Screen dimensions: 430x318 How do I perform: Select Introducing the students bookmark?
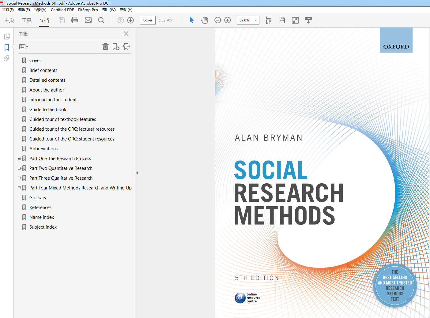[54, 100]
